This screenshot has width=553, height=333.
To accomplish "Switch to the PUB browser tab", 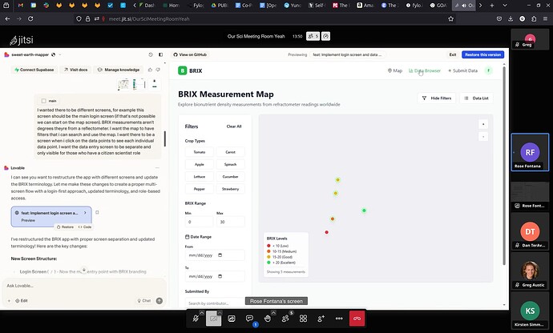I will 220,6.
